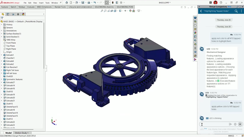244x137 pixels.
Task: Create a new document with New icon
Action: point(71,3)
